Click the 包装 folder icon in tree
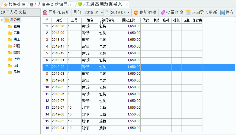The image size is (236, 135). [10, 26]
